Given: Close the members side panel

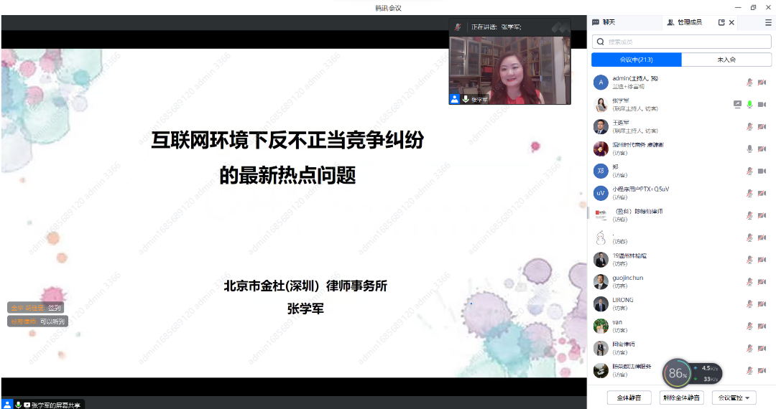Looking at the screenshot, I should (732, 22).
